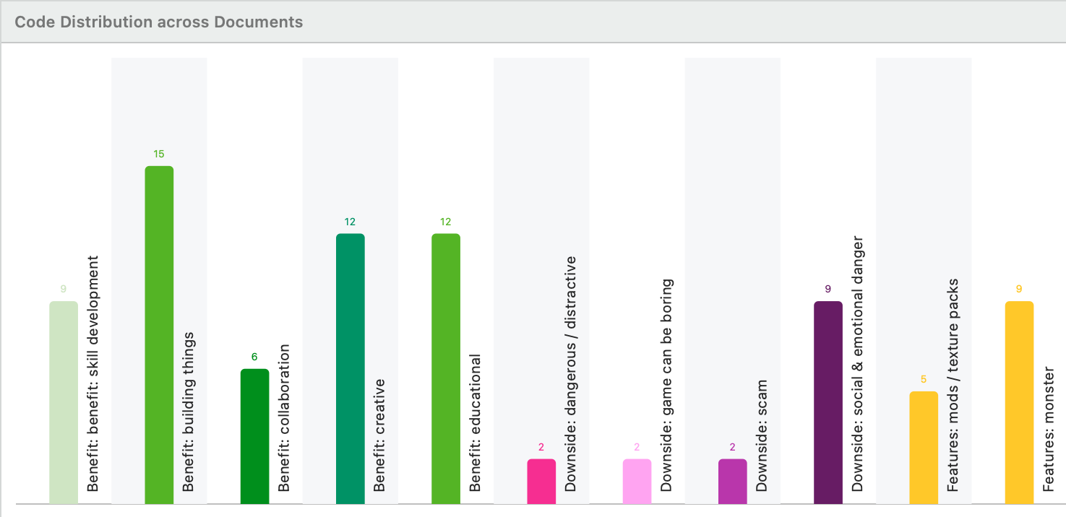
Task: Select the "Benefit: collaboration" label text
Action: point(284,418)
